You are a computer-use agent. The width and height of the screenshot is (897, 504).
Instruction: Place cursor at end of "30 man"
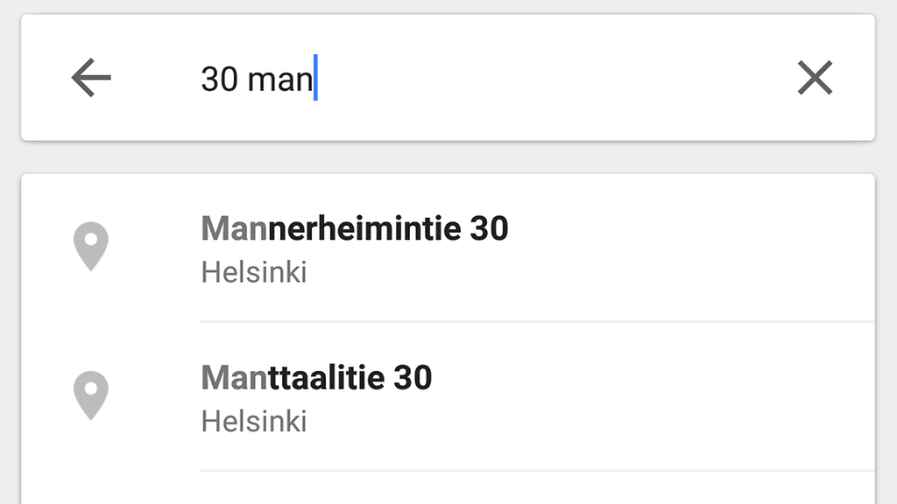click(x=315, y=79)
